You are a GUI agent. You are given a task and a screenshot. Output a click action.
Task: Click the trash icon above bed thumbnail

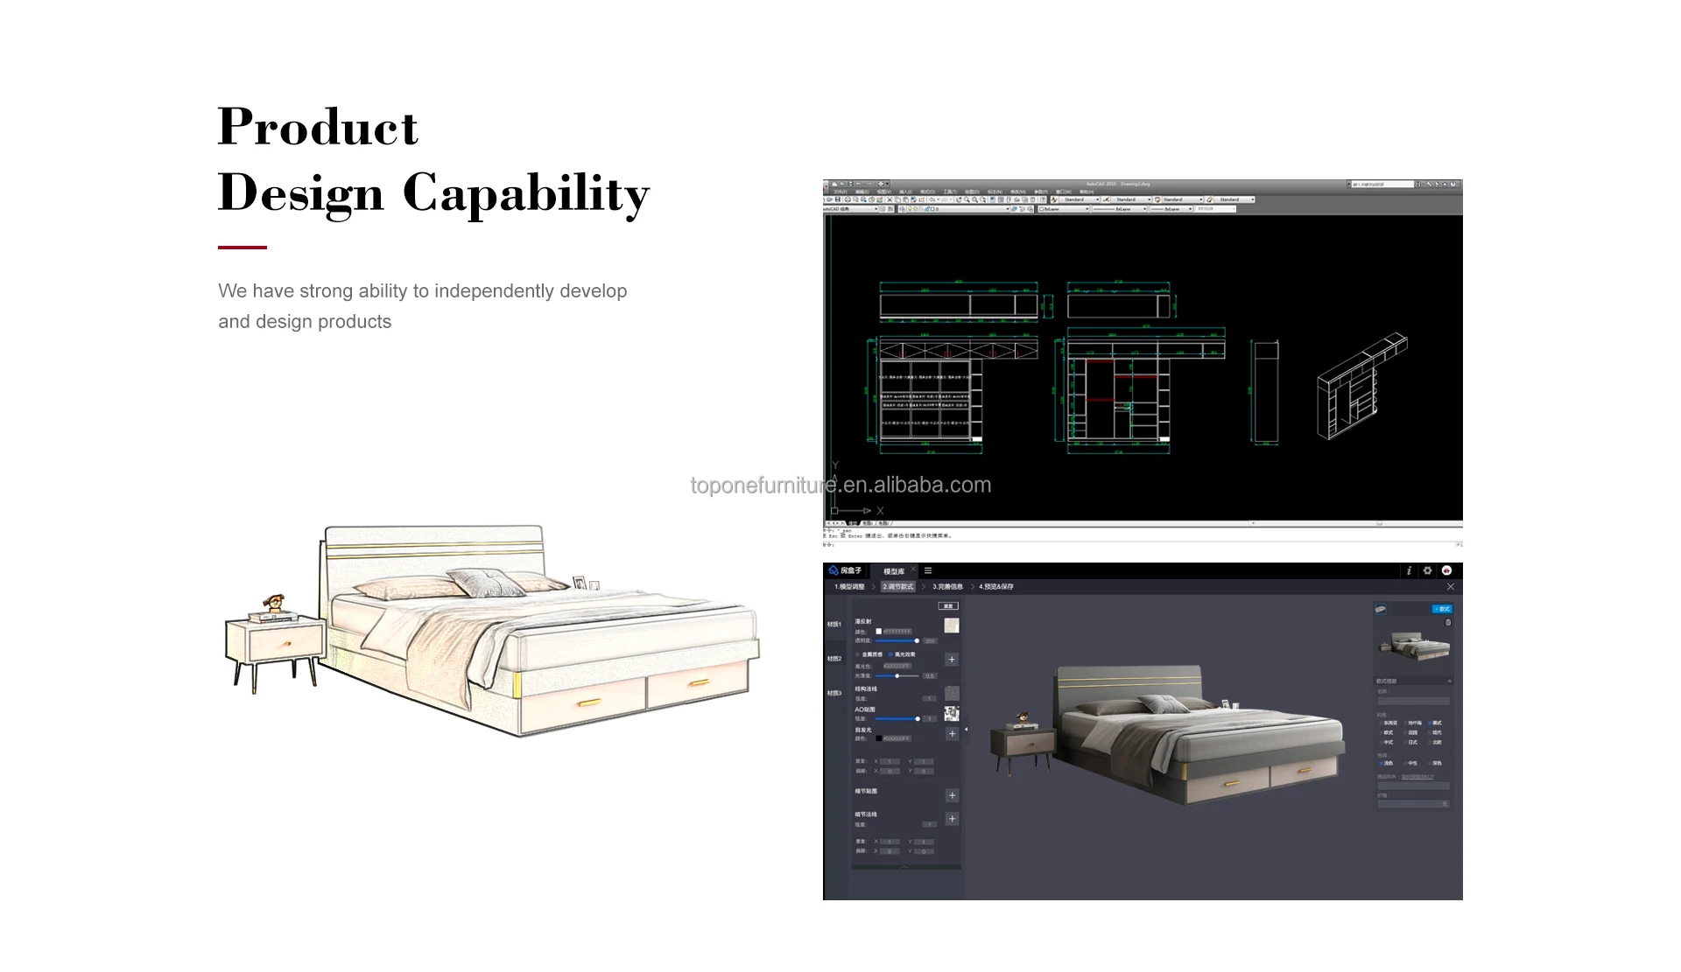(1447, 622)
